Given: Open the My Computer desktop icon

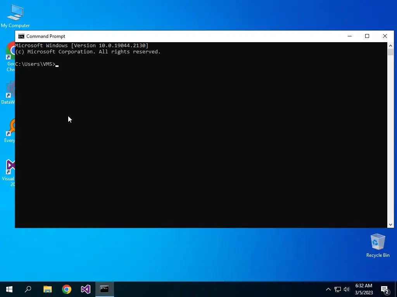Looking at the screenshot, I should [15, 16].
